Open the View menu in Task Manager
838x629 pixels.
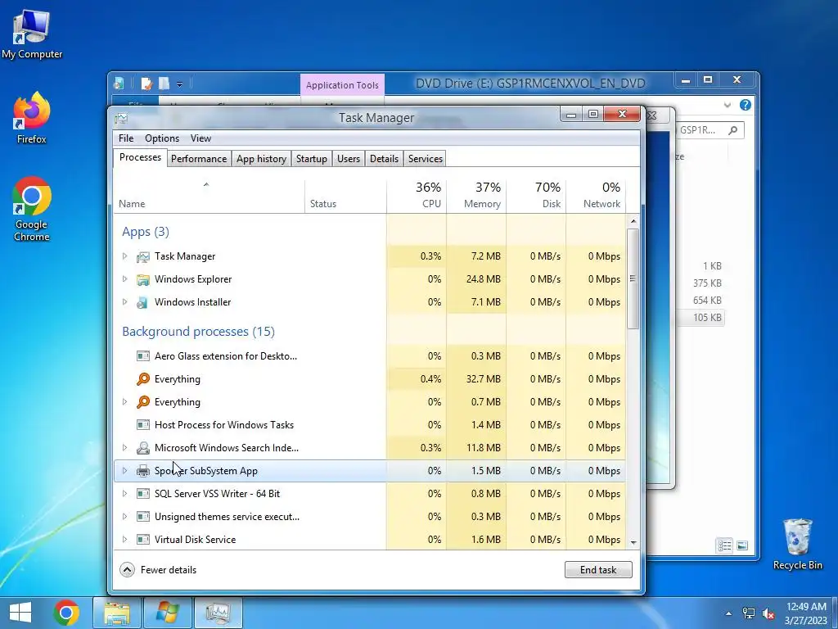coord(201,138)
